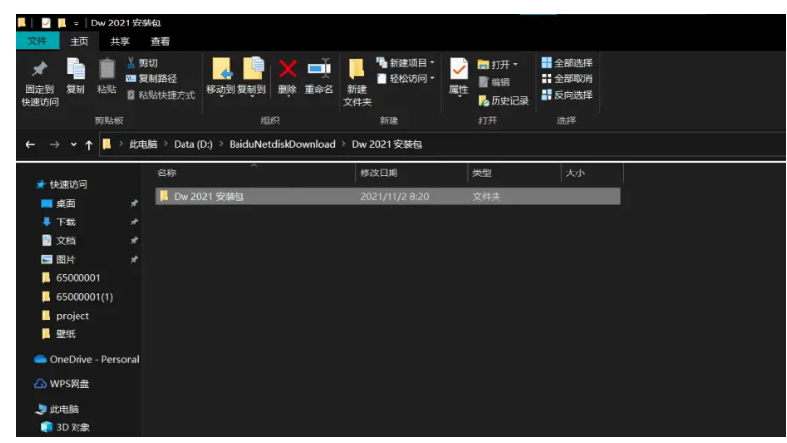The height and width of the screenshot is (443, 787).
Task: Click the properties checkmark icon in title bar
Action: [x=46, y=24]
